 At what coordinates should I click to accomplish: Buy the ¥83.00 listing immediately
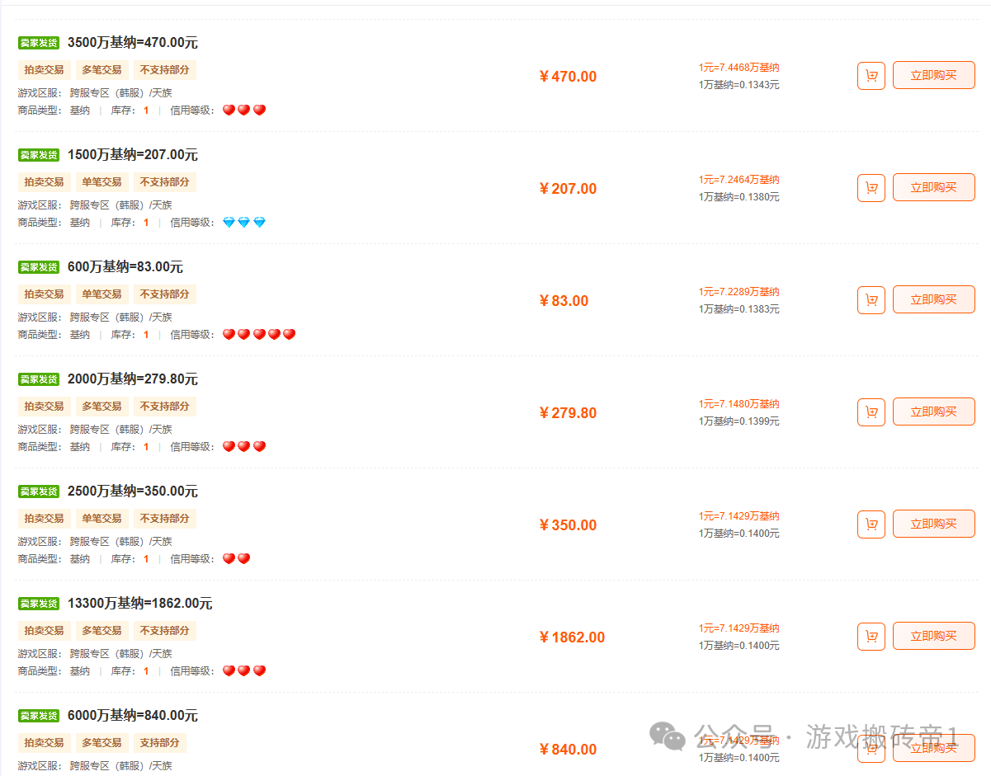[x=933, y=299]
